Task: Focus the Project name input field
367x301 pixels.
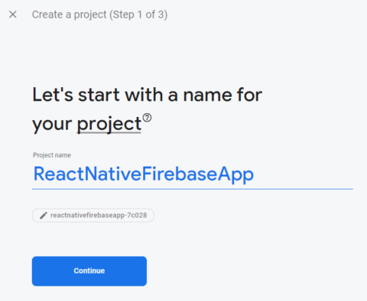Action: coord(193,175)
